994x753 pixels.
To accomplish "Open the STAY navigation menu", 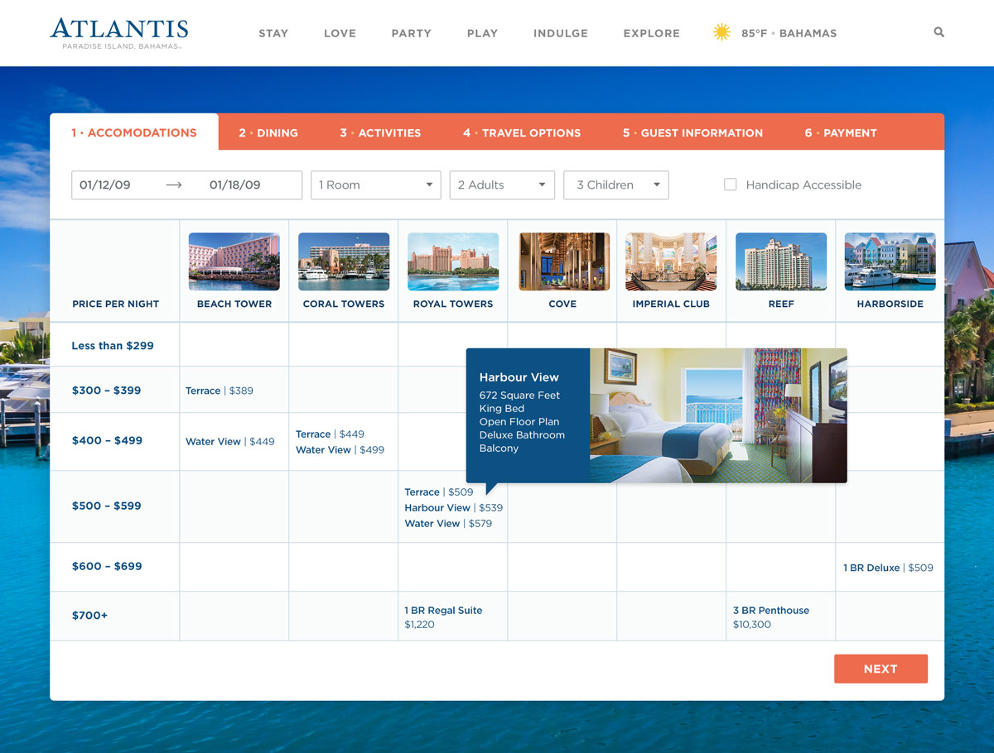I will coord(273,33).
